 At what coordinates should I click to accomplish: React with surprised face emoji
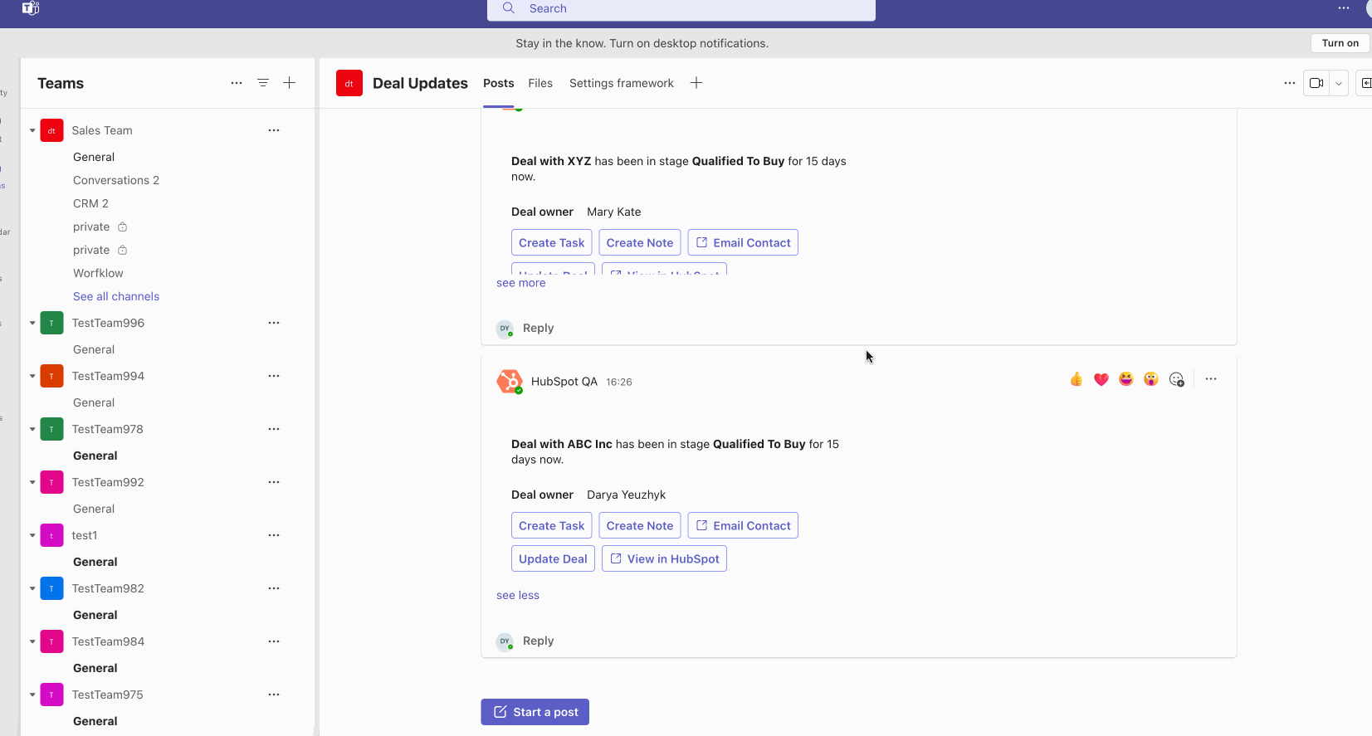tap(1151, 379)
